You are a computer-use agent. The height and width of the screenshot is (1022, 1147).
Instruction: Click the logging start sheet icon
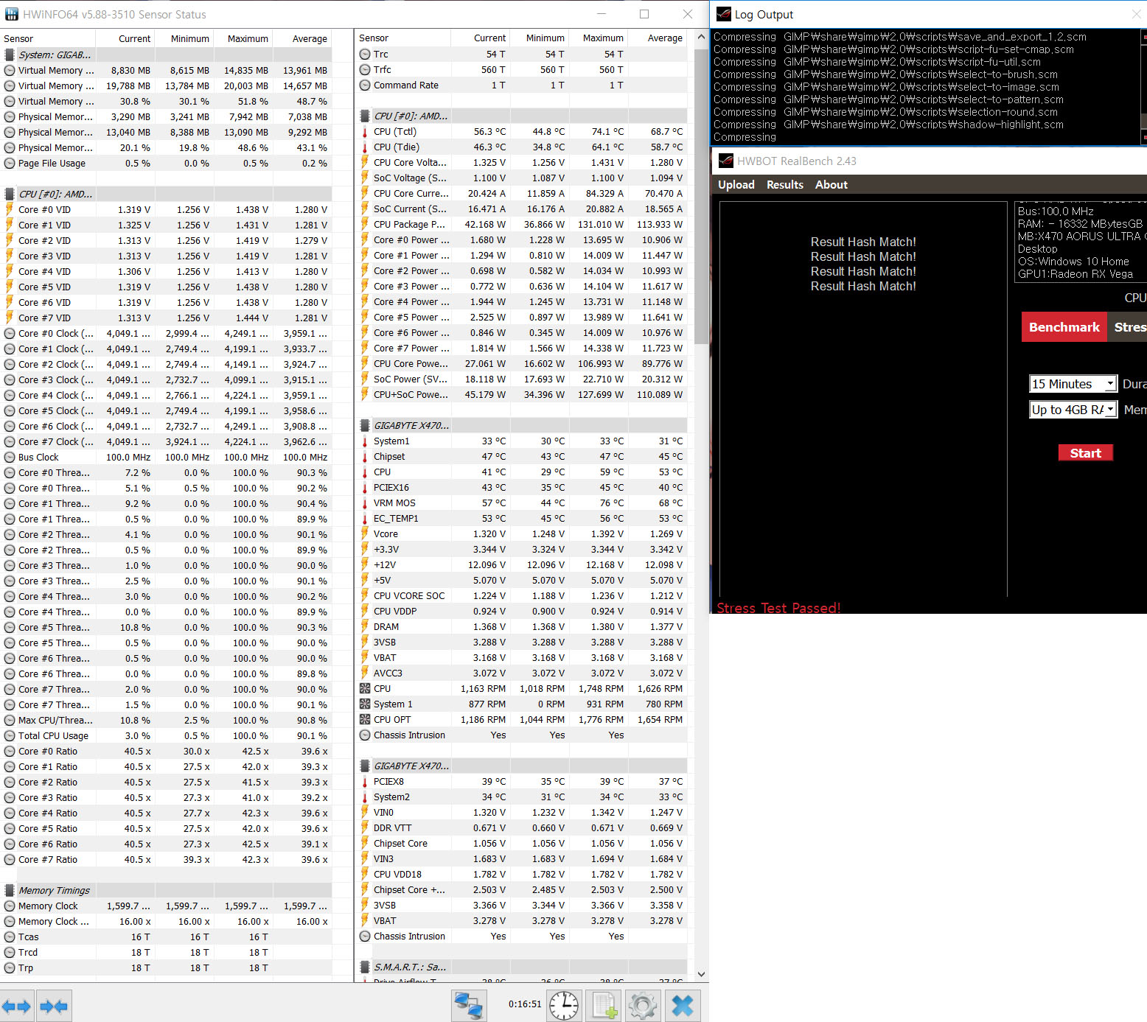[603, 1005]
